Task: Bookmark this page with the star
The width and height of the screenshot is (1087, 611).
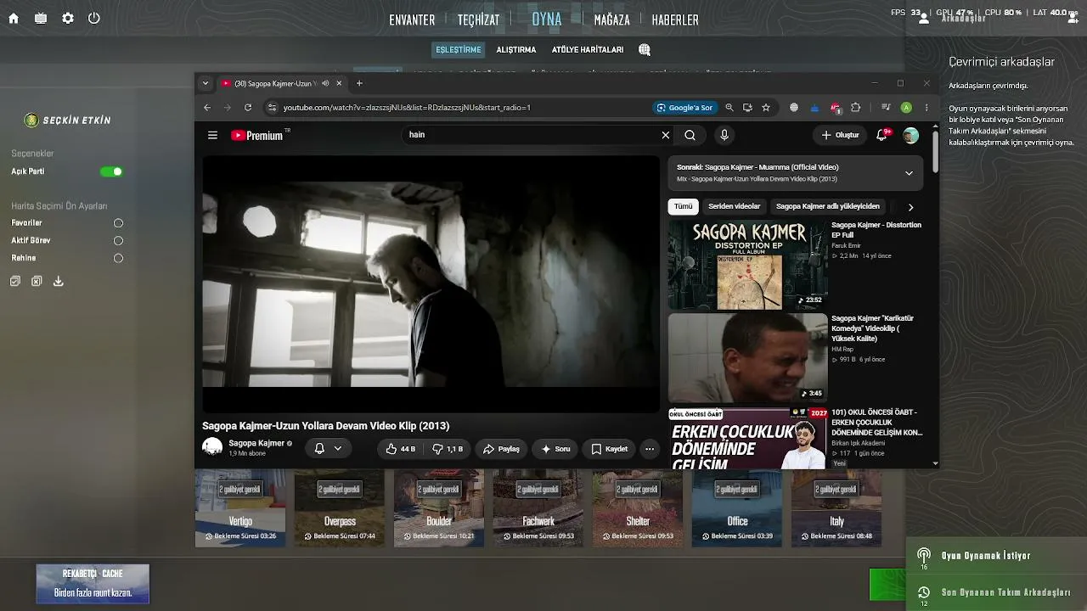Action: pos(766,108)
